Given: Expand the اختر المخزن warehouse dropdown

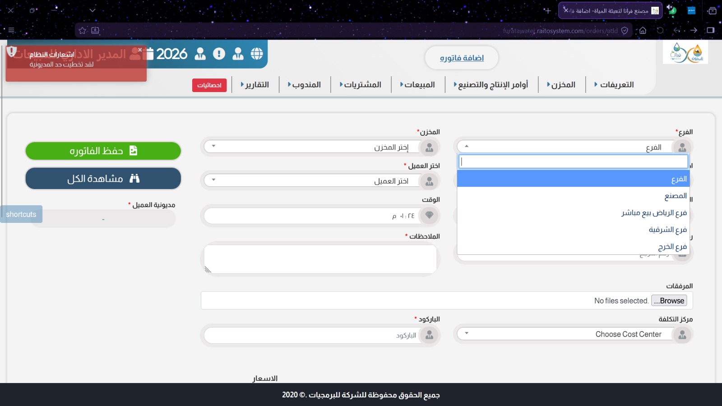Looking at the screenshot, I should [x=320, y=147].
